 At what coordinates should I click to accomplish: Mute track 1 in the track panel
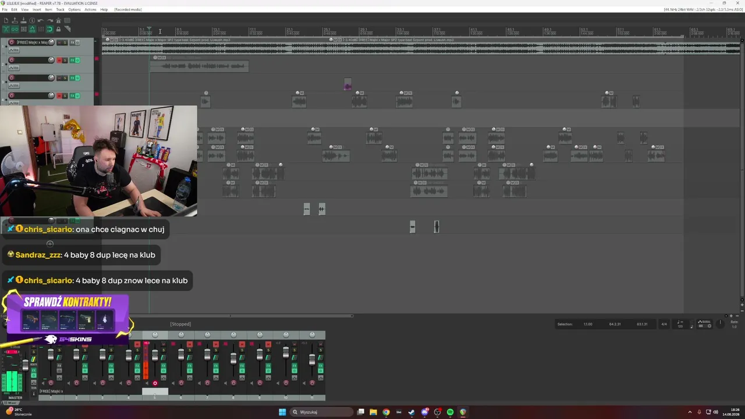click(58, 42)
